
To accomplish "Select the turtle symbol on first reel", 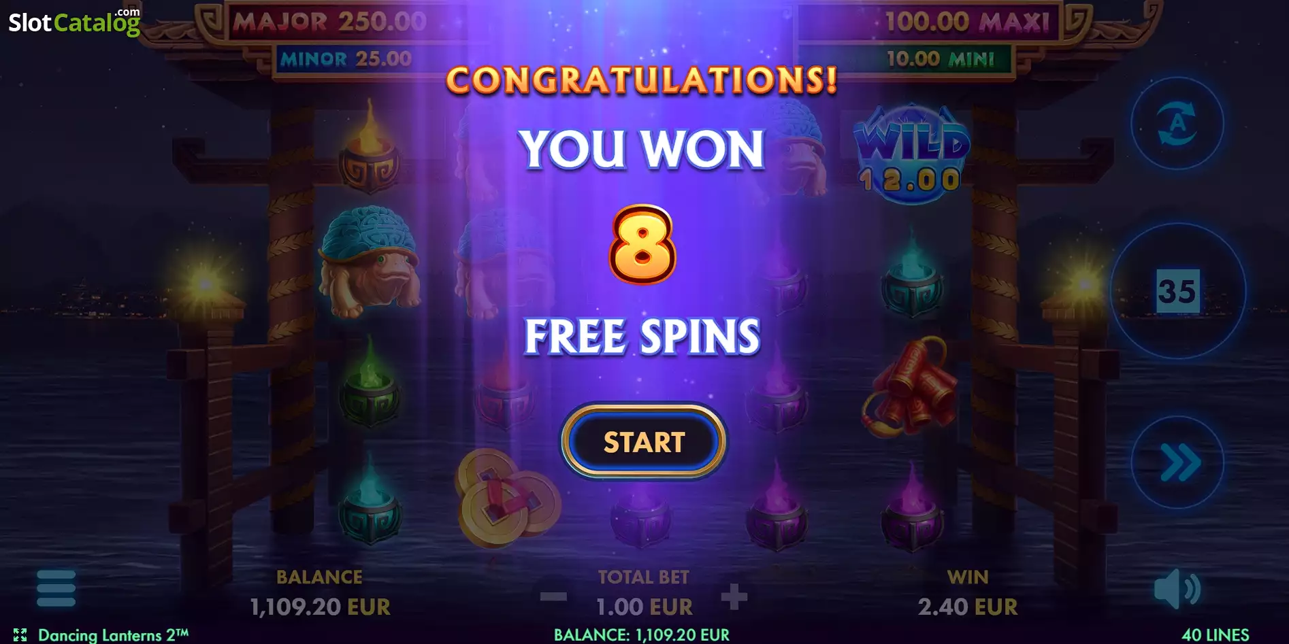I will point(368,261).
